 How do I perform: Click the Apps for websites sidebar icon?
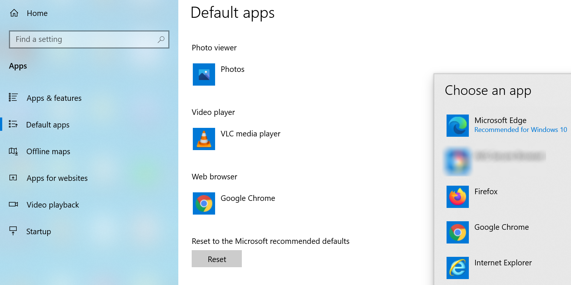[x=13, y=178]
